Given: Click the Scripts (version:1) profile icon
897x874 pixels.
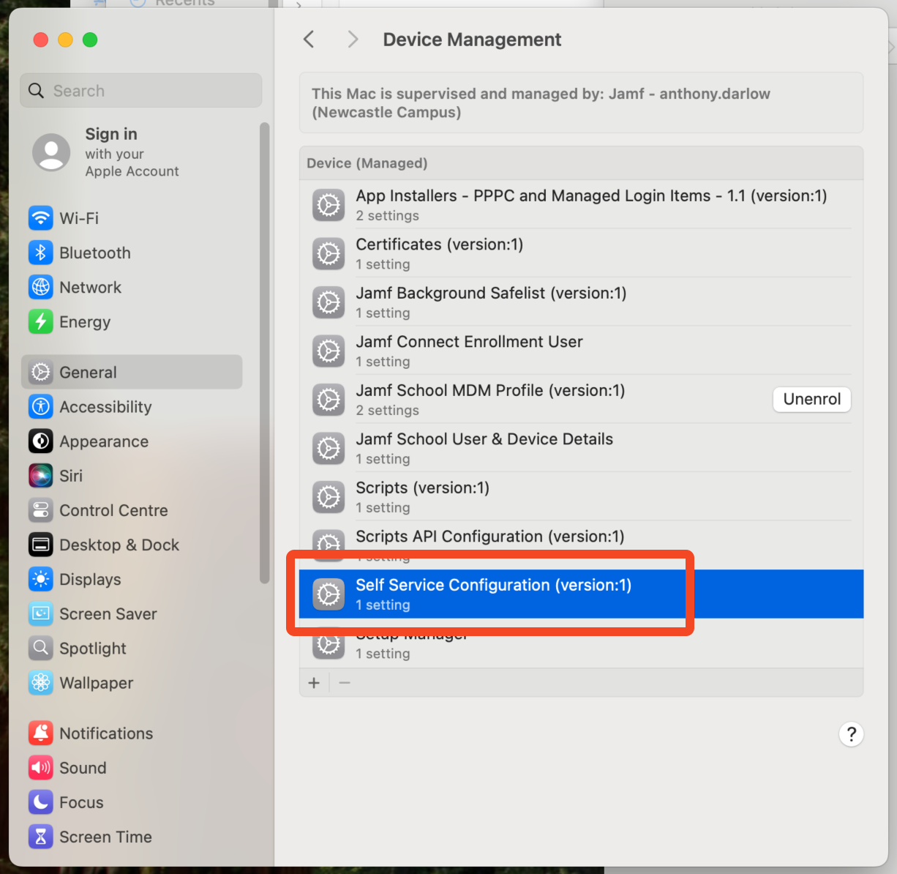Looking at the screenshot, I should (x=329, y=497).
